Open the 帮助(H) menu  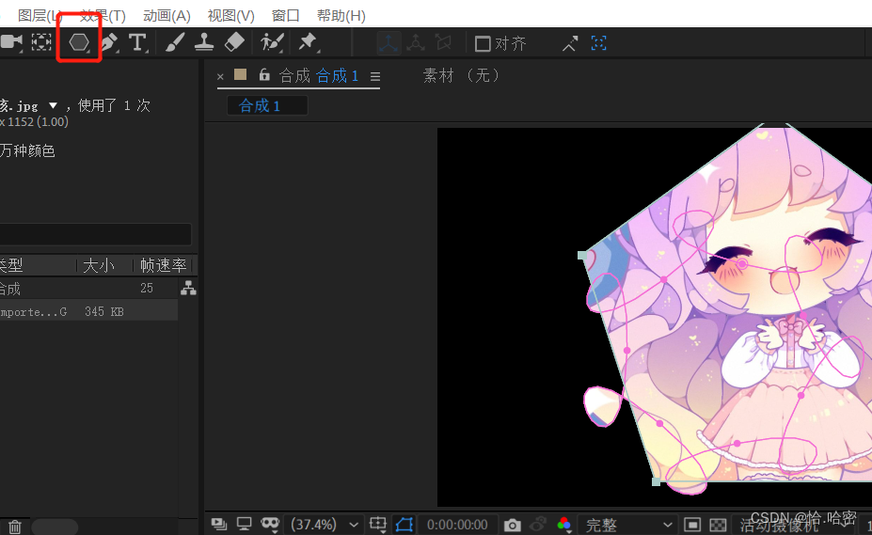[x=341, y=16]
